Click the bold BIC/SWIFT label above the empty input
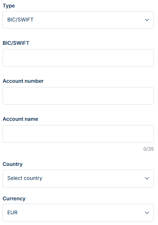The height and width of the screenshot is (225, 158). pyautogui.click(x=16, y=43)
